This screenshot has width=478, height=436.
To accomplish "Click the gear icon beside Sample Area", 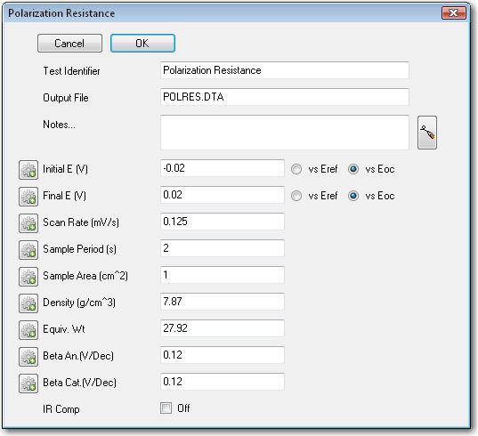I will [28, 277].
